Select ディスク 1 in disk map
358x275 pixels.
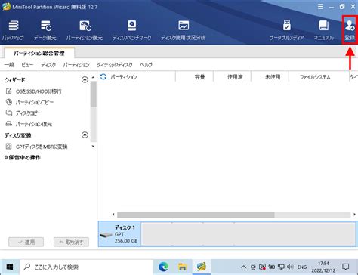pyautogui.click(x=119, y=234)
